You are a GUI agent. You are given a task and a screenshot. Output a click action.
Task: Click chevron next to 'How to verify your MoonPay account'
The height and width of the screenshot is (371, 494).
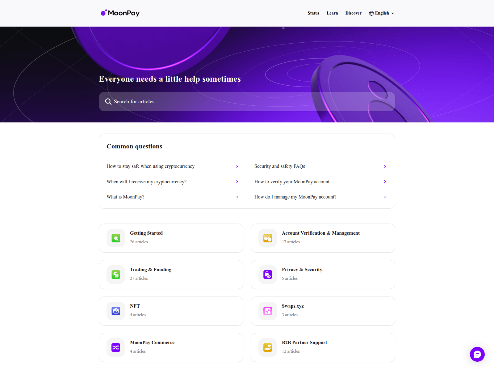coord(385,181)
